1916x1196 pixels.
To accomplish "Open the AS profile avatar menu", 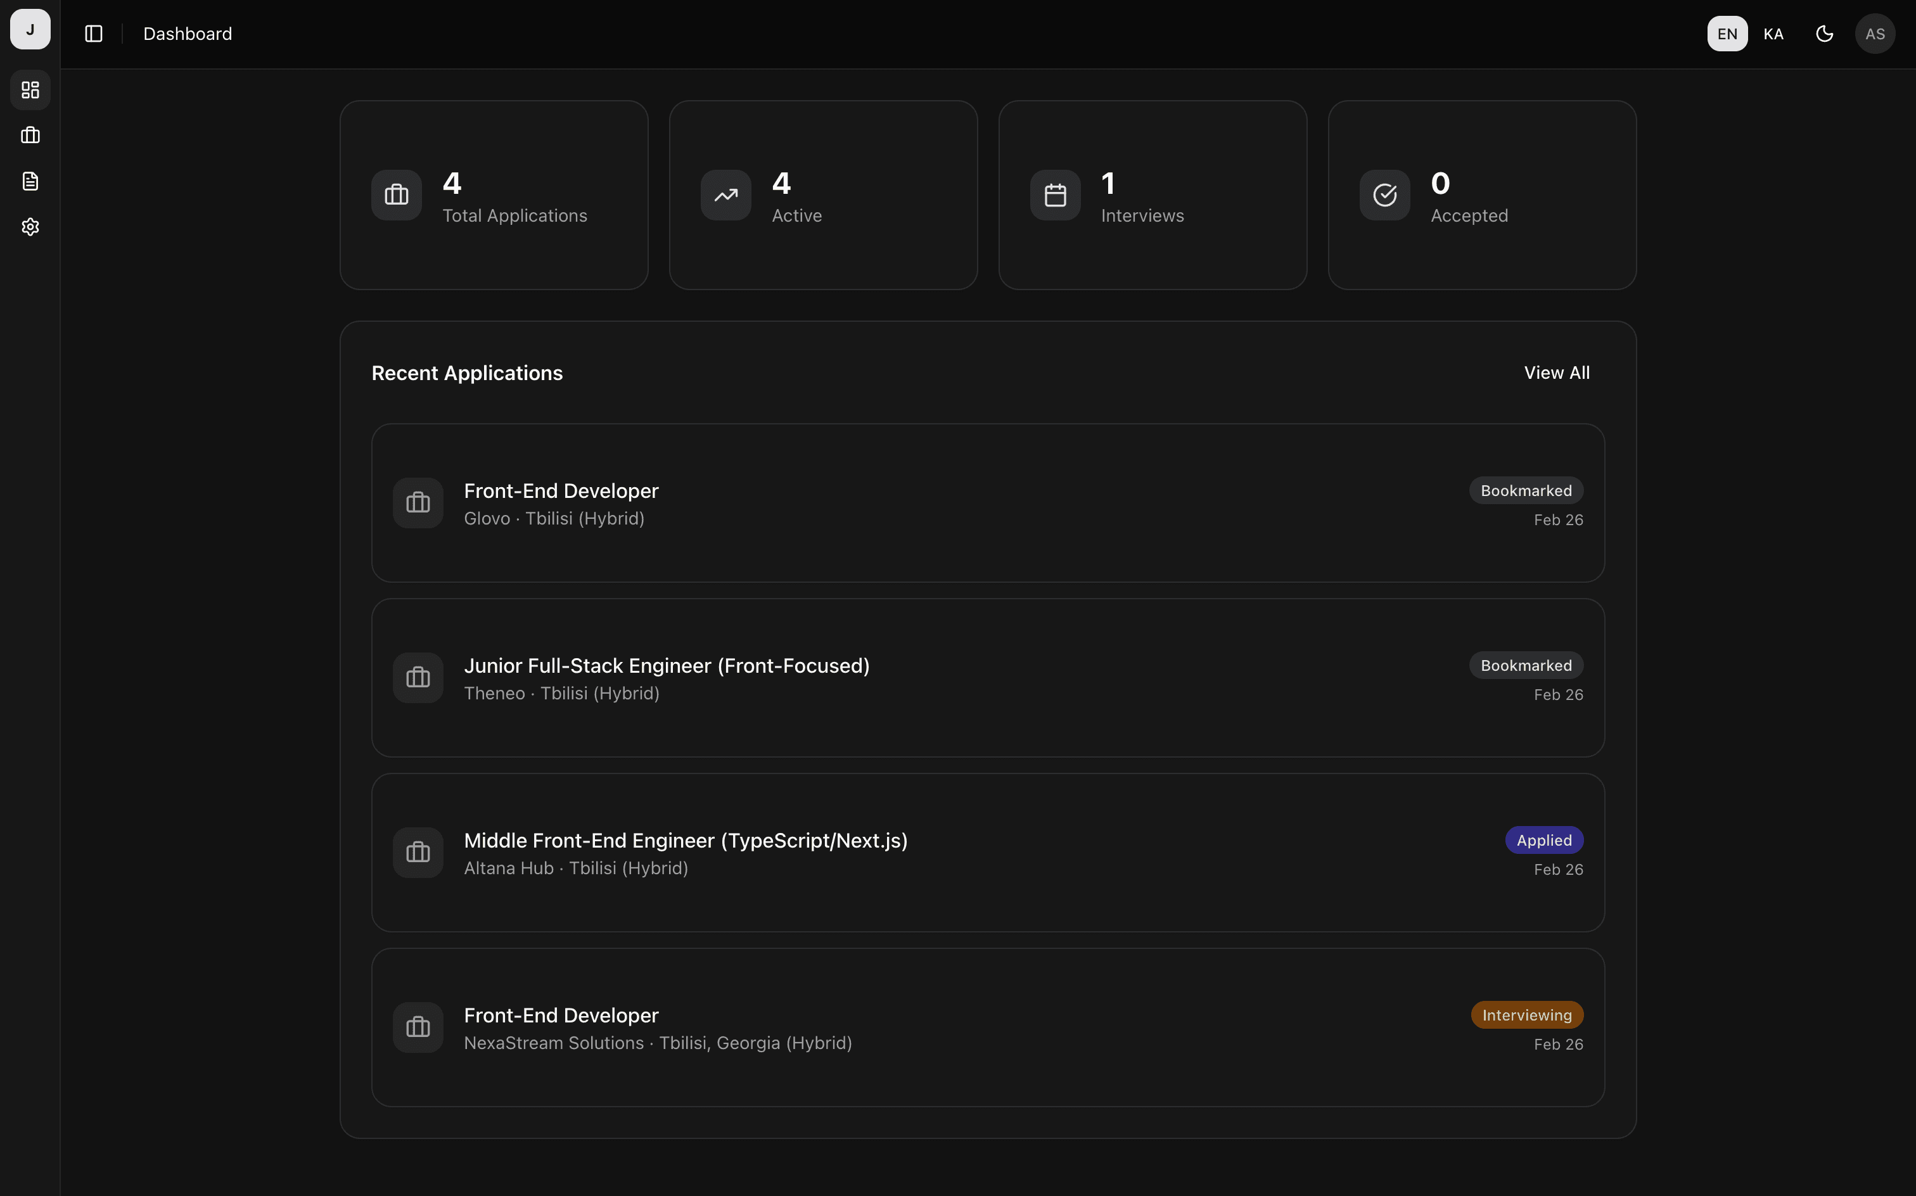I will [x=1874, y=33].
